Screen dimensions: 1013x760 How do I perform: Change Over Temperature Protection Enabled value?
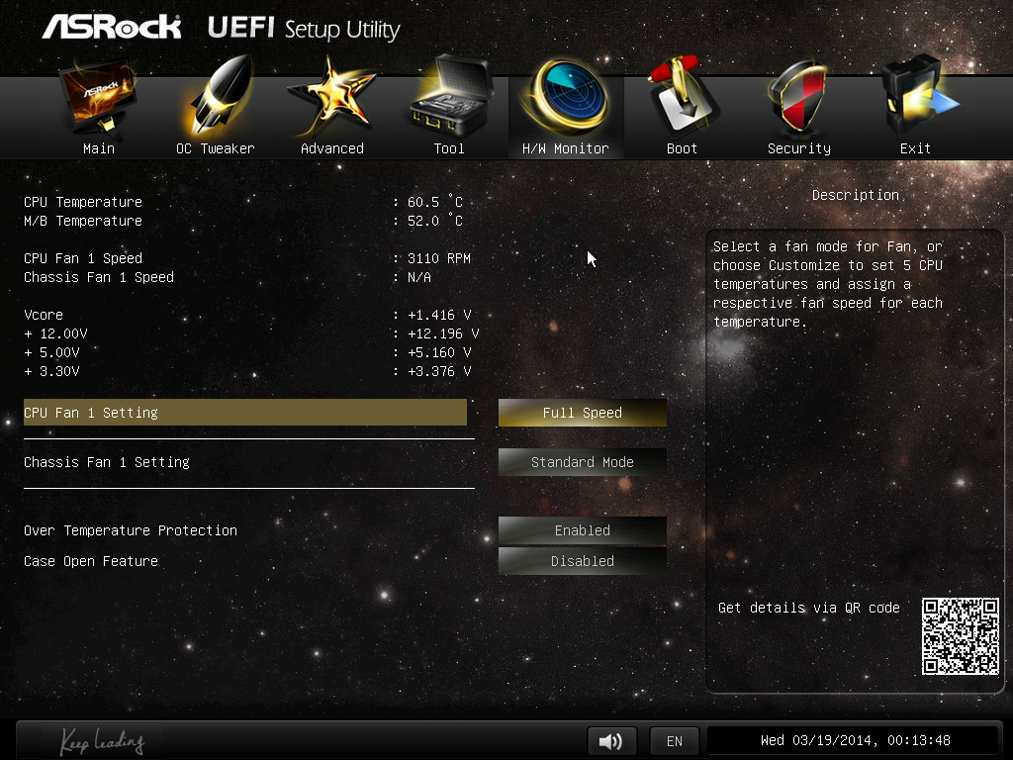point(582,530)
